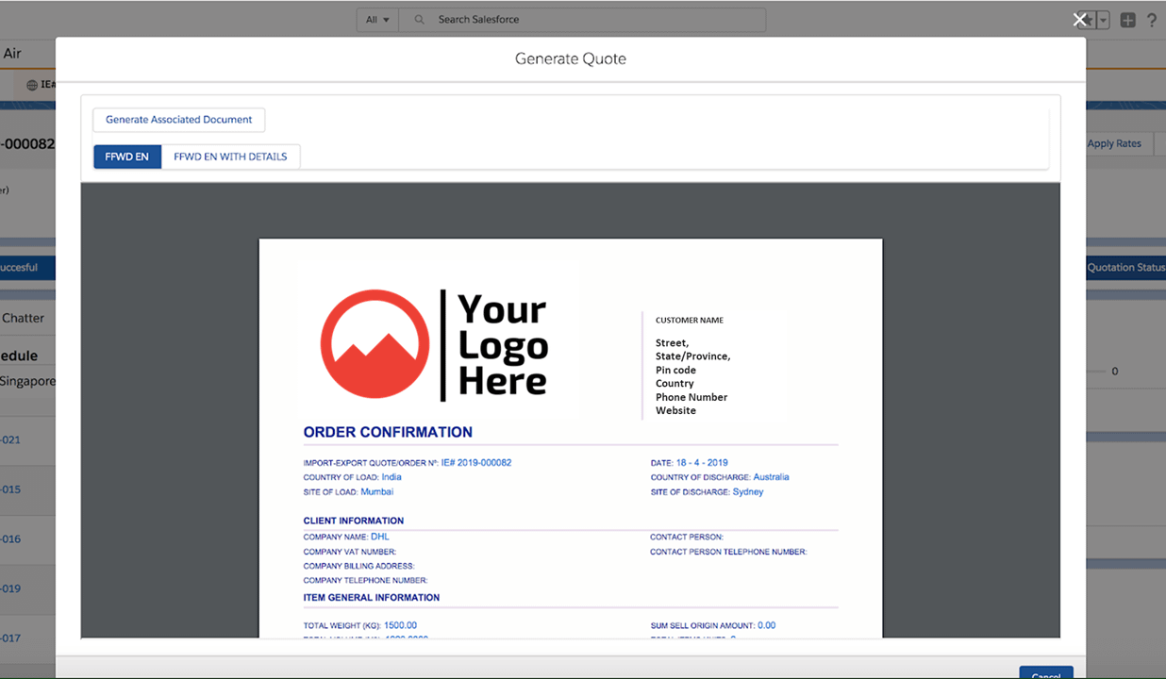Click the CLIENT INFORMATION section heading
This screenshot has height=679, width=1166.
[x=354, y=521]
